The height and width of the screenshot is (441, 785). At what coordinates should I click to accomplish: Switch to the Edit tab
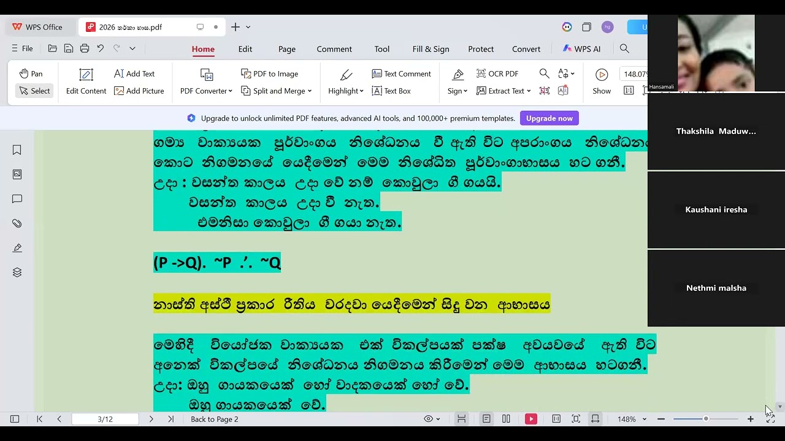click(x=245, y=49)
